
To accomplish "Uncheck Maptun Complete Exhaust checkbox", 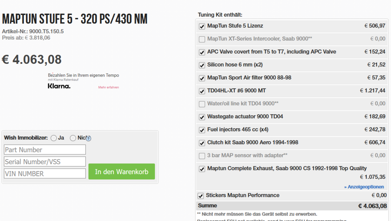I will (202, 169).
